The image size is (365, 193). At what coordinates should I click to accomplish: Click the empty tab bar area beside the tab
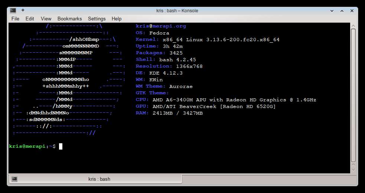(x=267, y=179)
